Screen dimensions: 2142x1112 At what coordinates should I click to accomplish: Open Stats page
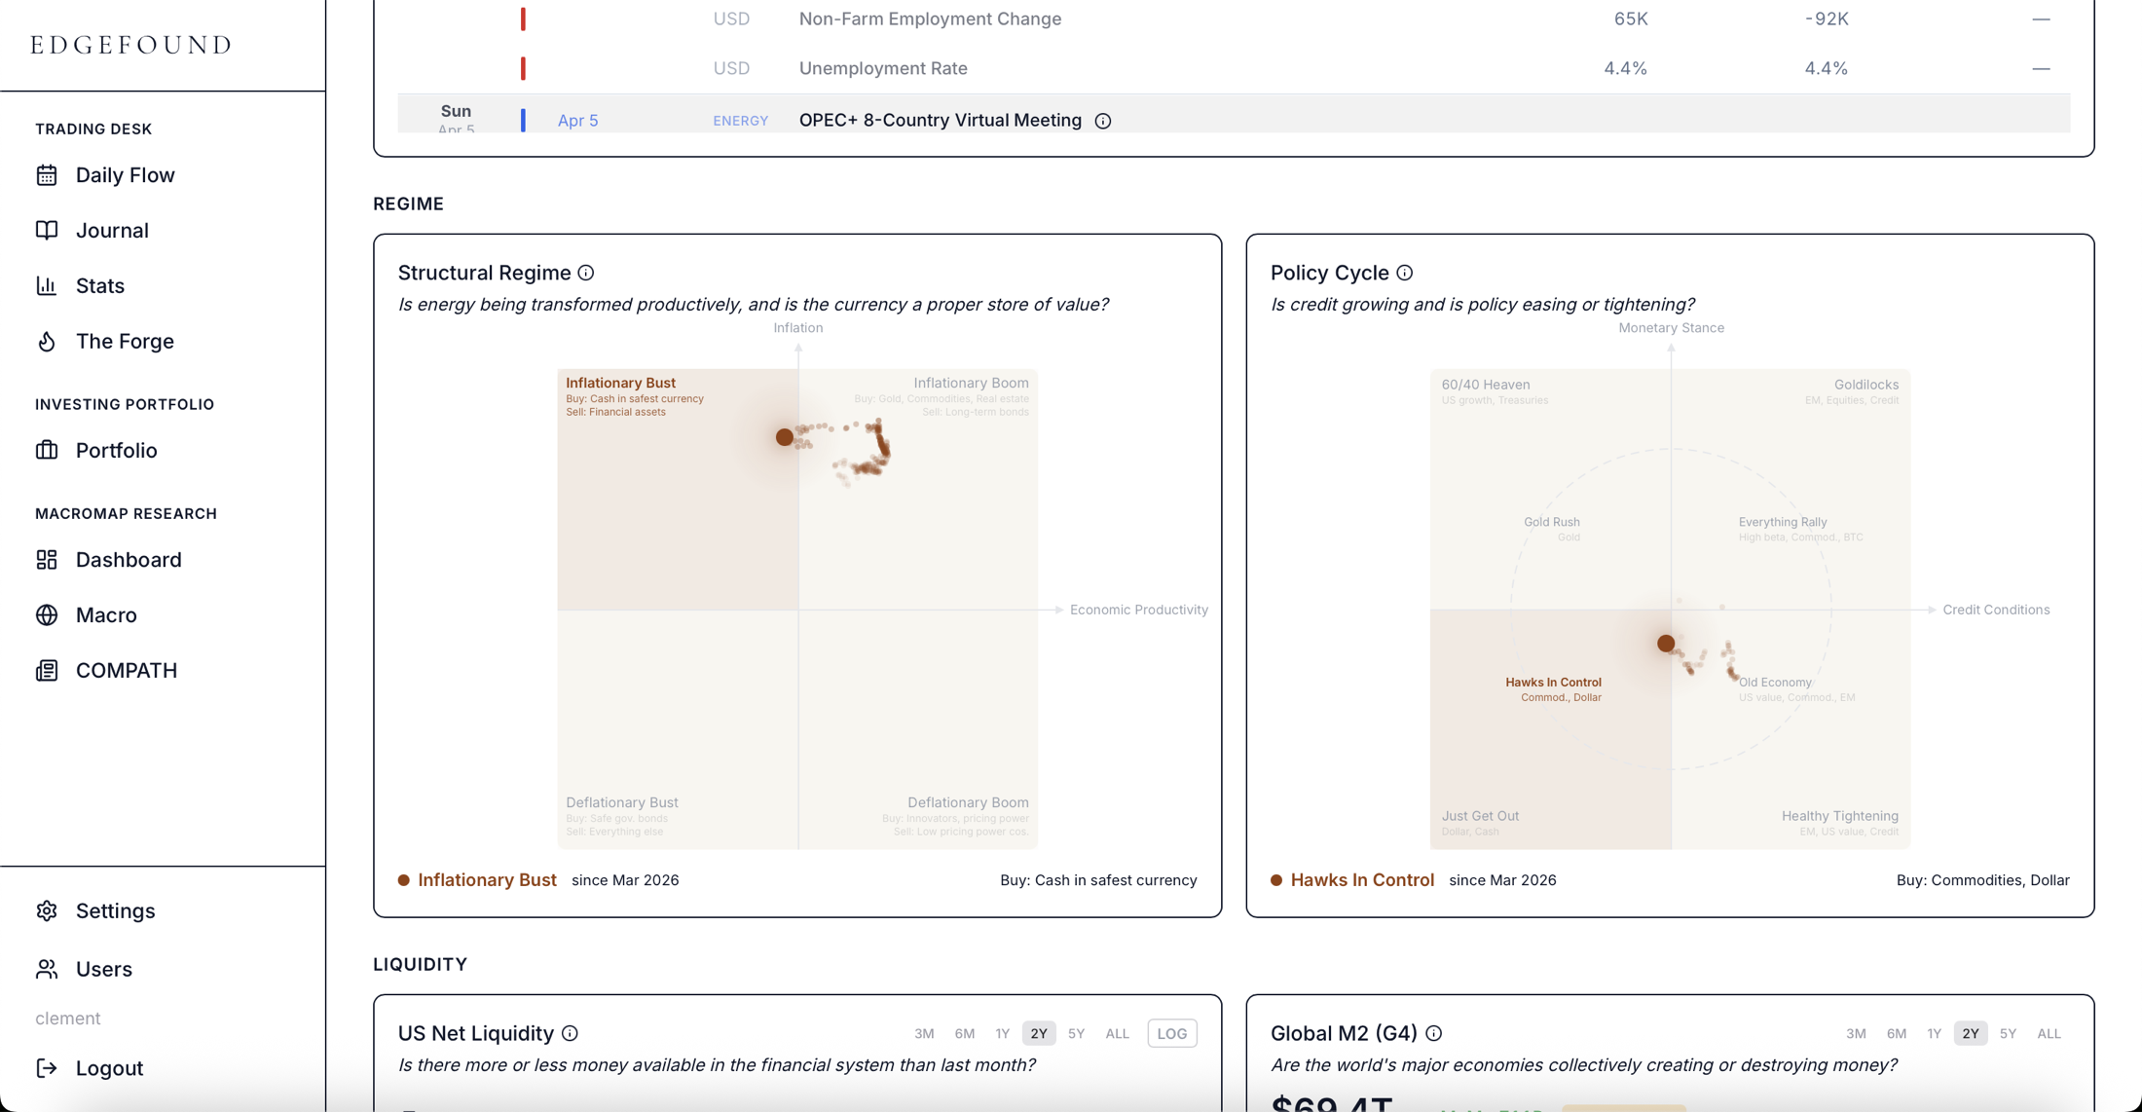[100, 286]
